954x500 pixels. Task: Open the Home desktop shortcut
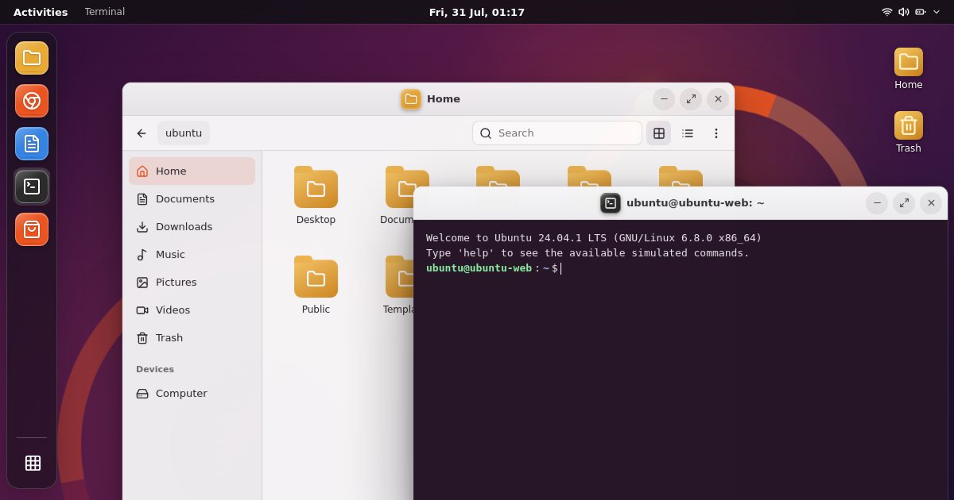pos(909,69)
